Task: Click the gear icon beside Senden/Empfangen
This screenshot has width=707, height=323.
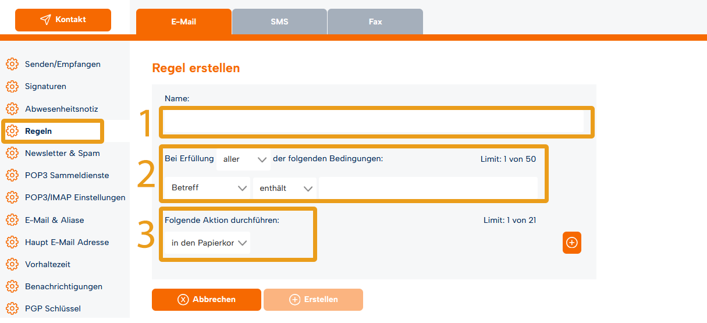Action: [x=12, y=64]
